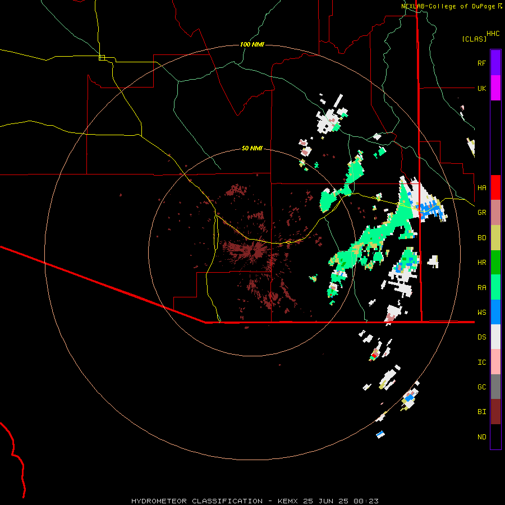Select the gray GC color swatch

click(x=495, y=387)
